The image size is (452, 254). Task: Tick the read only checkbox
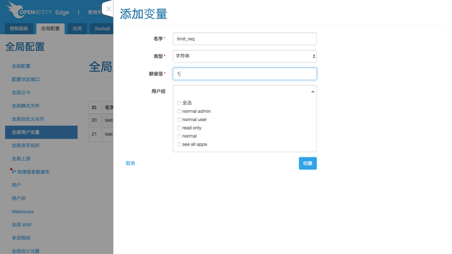pyautogui.click(x=179, y=128)
